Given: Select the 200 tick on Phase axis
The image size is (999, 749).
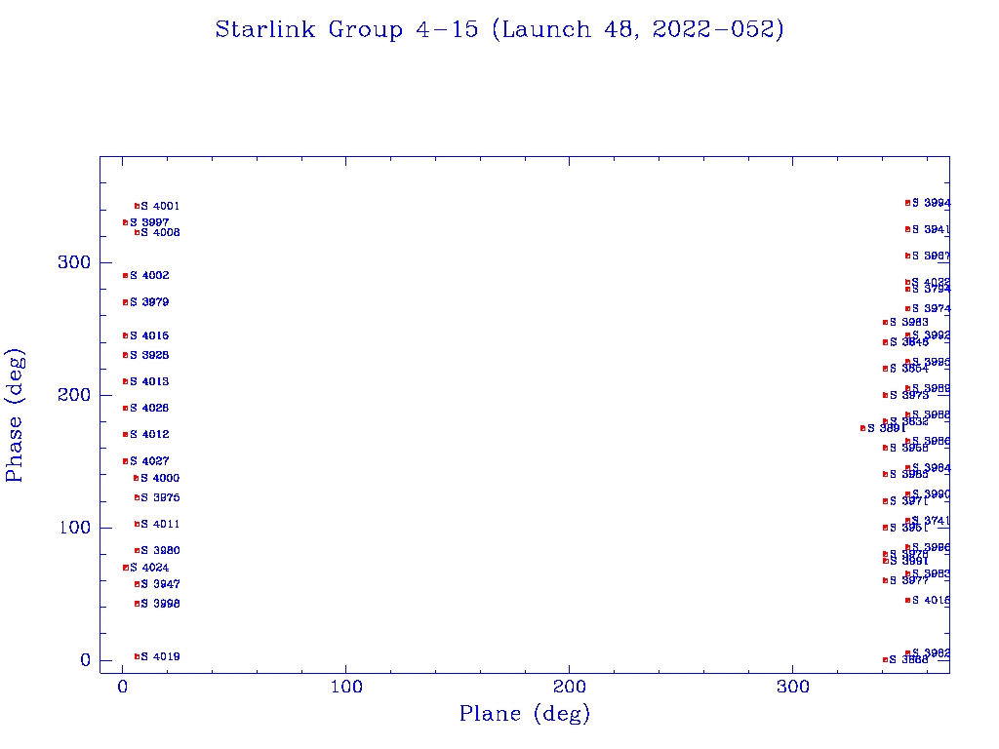Looking at the screenshot, I should point(74,395).
